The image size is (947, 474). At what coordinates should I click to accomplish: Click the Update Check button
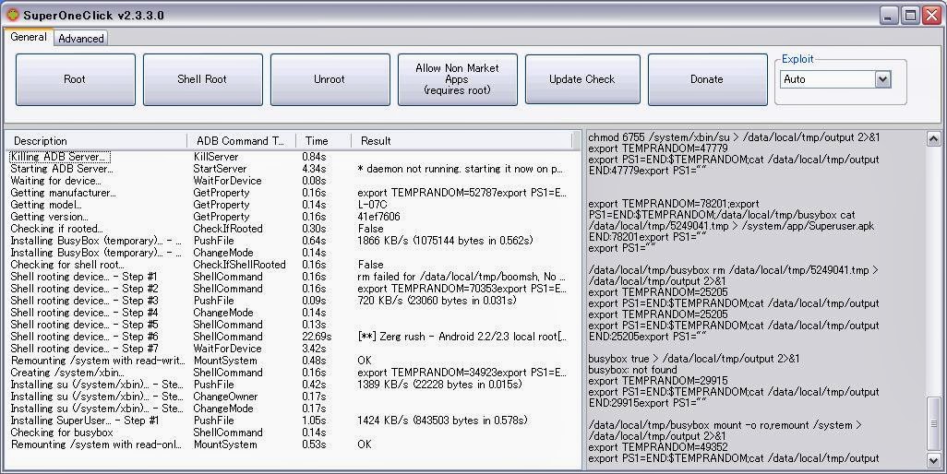[x=582, y=79]
